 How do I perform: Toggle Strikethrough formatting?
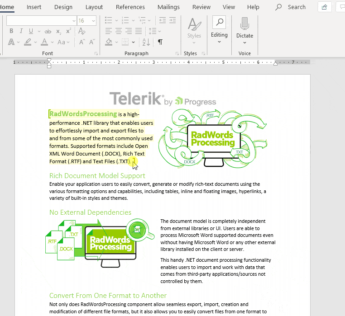[x=48, y=32]
